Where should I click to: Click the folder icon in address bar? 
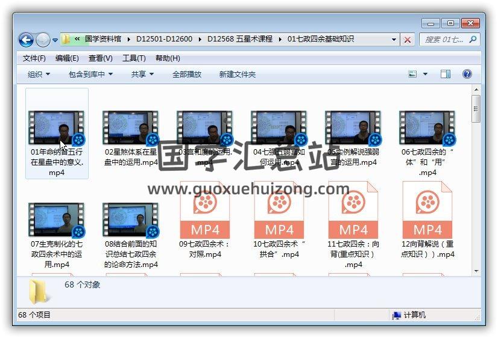point(66,39)
